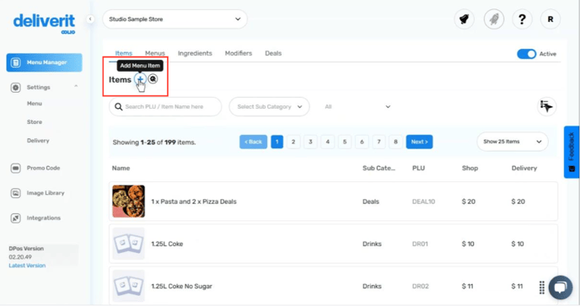Click the Back pagination button
580x306 pixels.
pyautogui.click(x=254, y=142)
